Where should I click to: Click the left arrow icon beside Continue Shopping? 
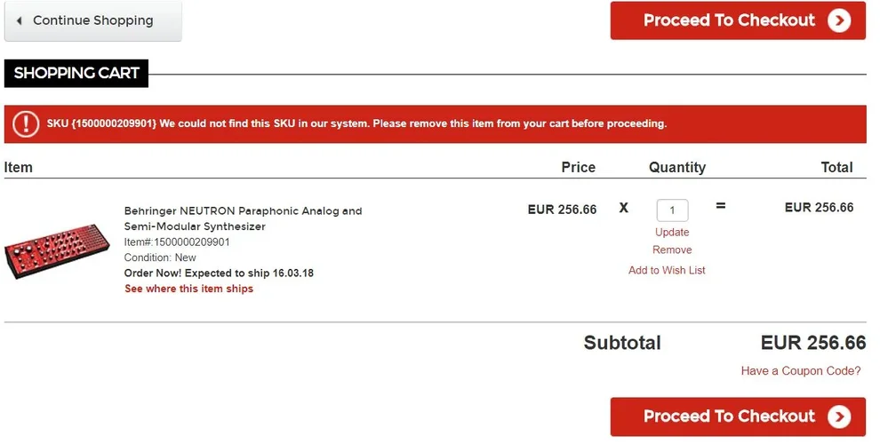[20, 20]
